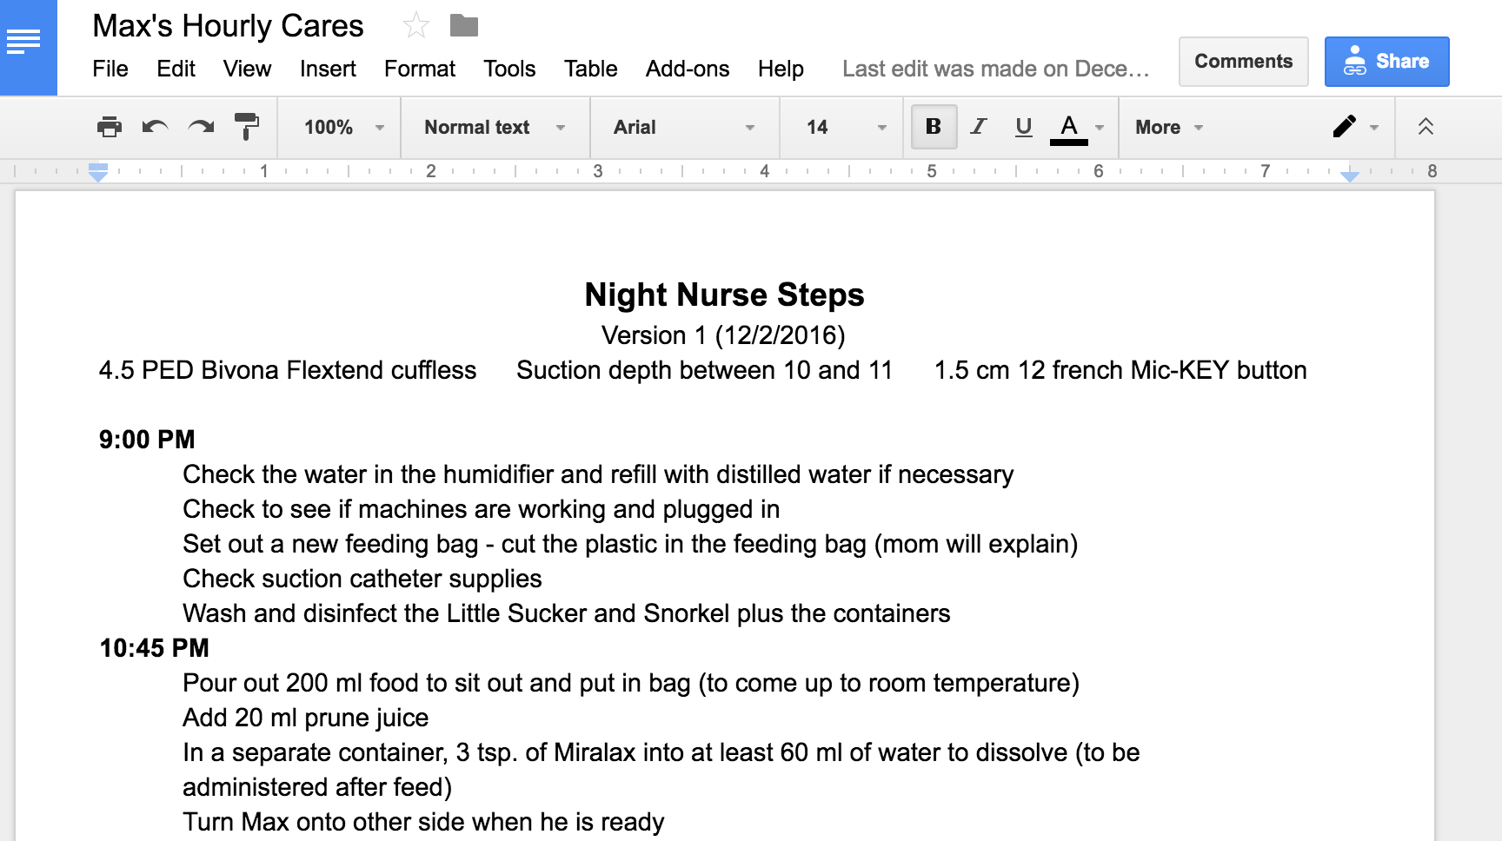Click the text 1.5 cm 12 french Mic-KEY button
The image size is (1502, 841).
click(x=1120, y=370)
